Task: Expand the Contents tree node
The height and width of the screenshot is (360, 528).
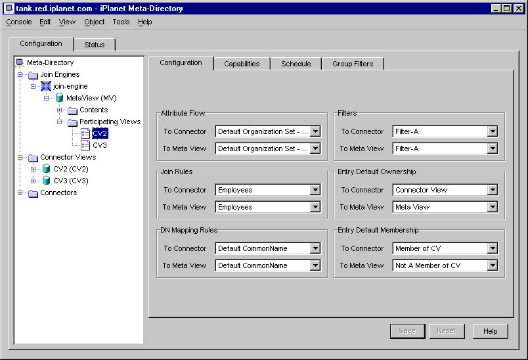Action: click(59, 110)
